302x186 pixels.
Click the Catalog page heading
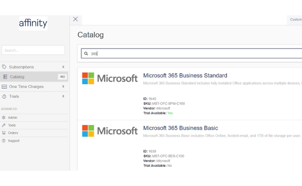[91, 35]
